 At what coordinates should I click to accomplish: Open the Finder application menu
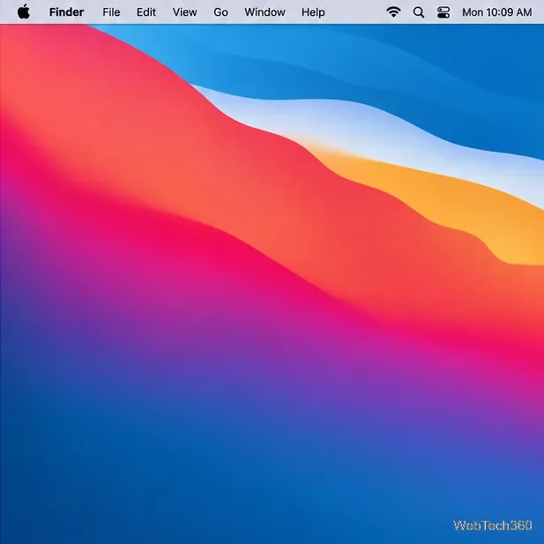66,12
